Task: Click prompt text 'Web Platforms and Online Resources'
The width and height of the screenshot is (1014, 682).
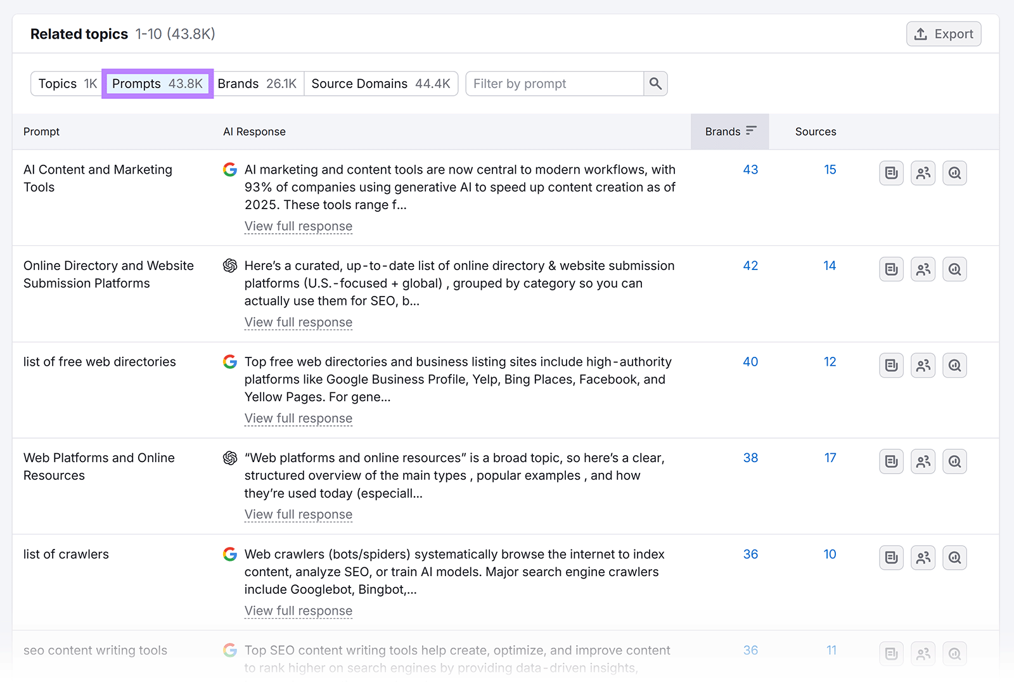Action: coord(99,466)
